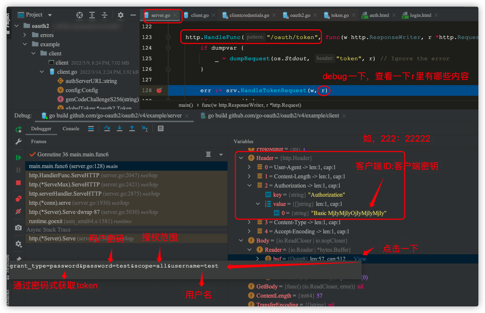Click GetBody variable row
This screenshot has height=313, width=485.
352,286
